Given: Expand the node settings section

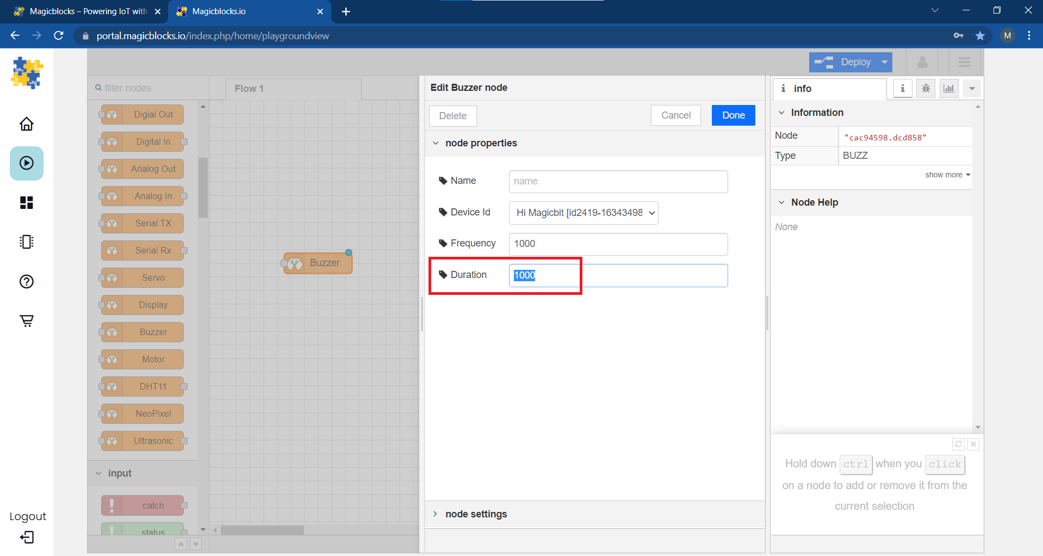Looking at the screenshot, I should pyautogui.click(x=476, y=514).
